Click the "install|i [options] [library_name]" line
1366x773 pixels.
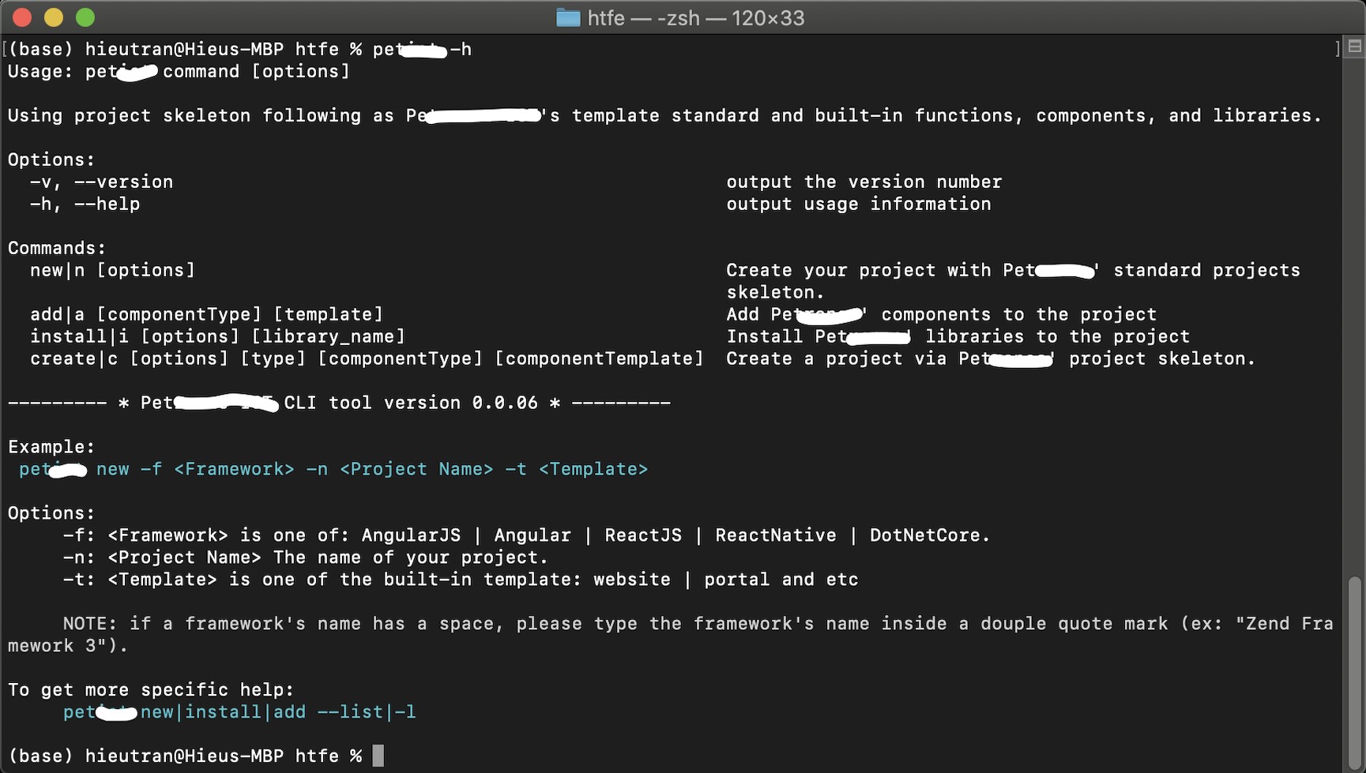tap(217, 336)
